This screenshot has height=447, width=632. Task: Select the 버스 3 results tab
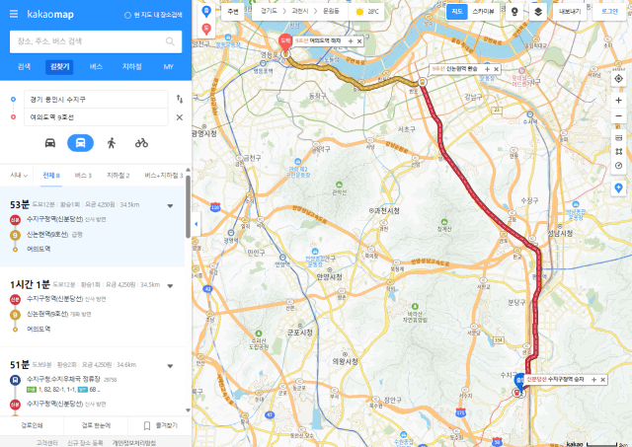[83, 176]
